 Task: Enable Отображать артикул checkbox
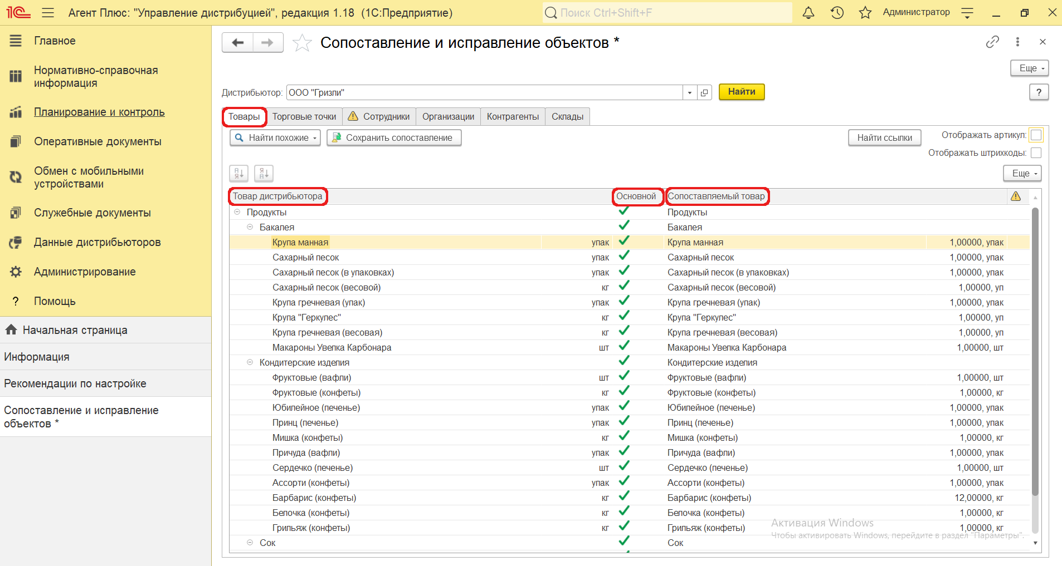(1036, 135)
